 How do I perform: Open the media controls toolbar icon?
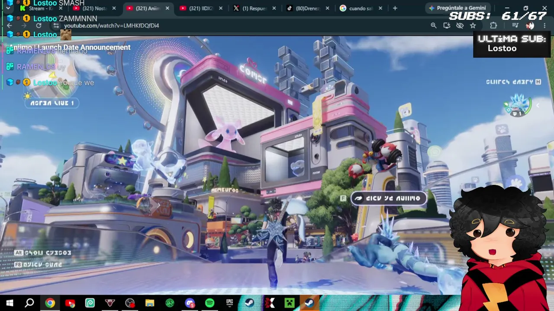click(x=515, y=25)
